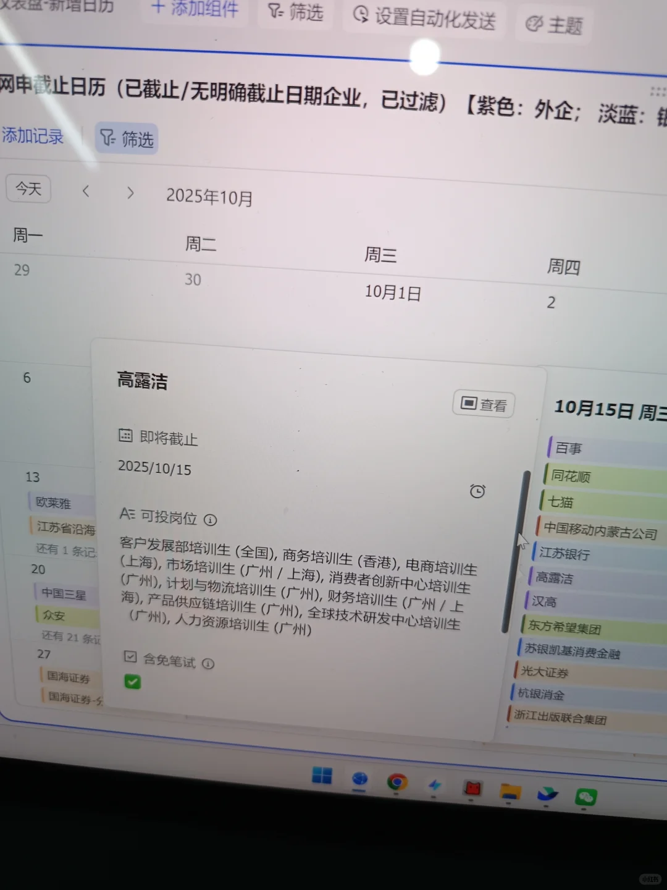
Task: Select 光大证券 entry
Action: click(x=589, y=673)
